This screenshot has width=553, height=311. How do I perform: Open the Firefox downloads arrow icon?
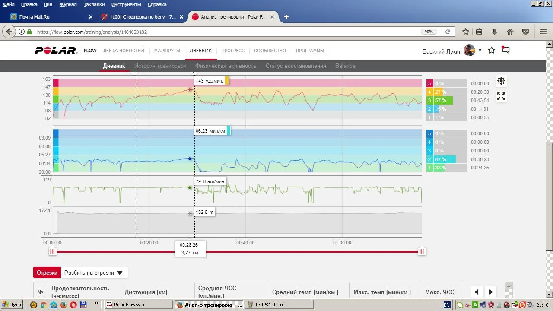[495, 32]
